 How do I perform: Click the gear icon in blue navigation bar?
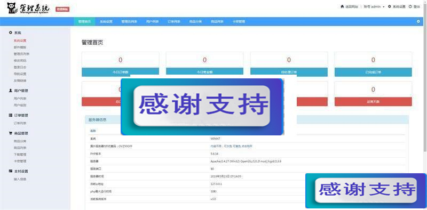pyautogui.click(x=418, y=21)
